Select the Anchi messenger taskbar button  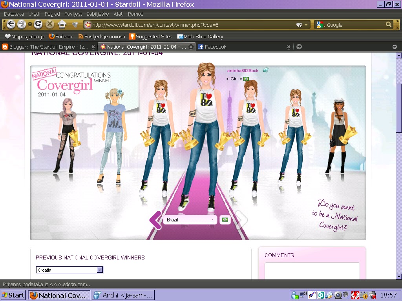point(123,295)
